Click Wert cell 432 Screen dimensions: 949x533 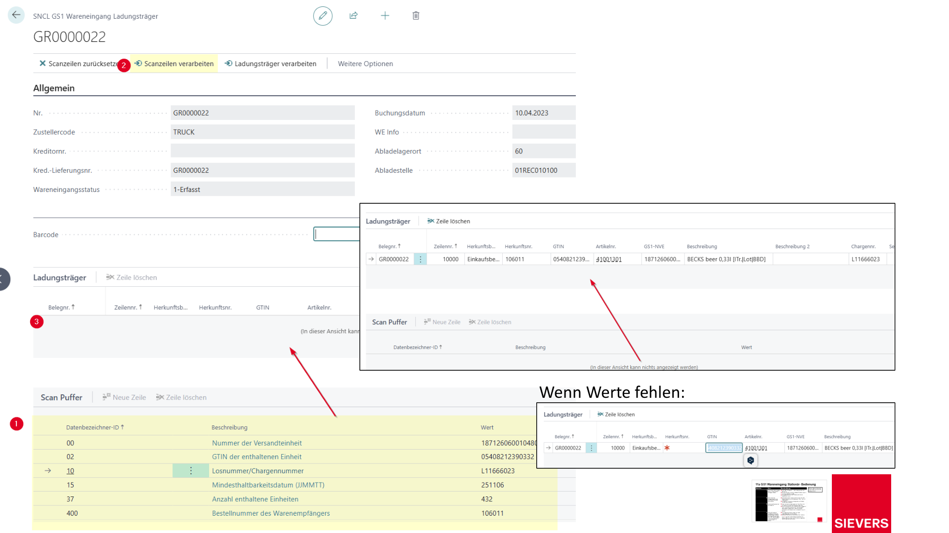coord(487,499)
